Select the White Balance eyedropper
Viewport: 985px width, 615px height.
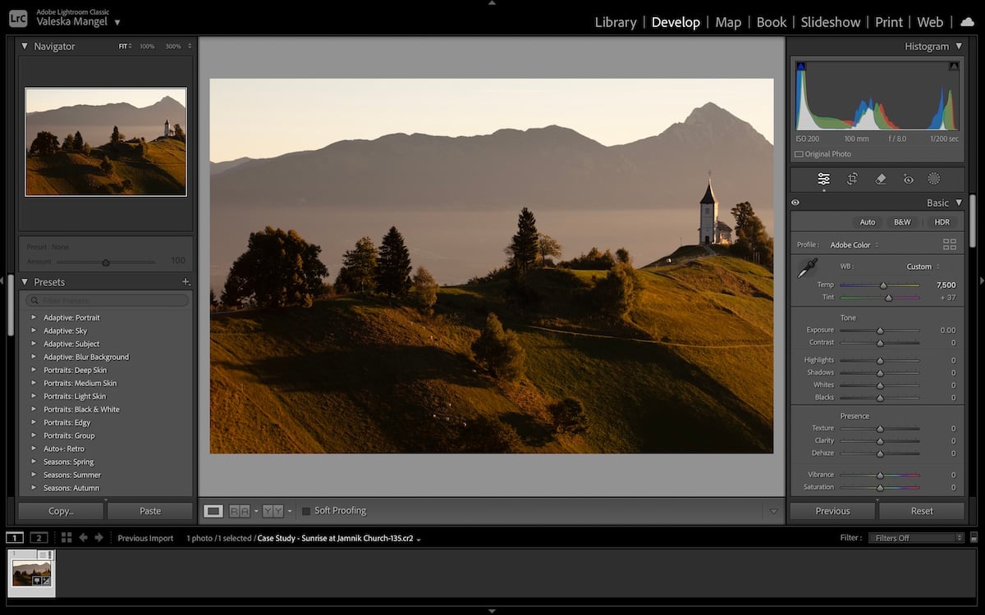(x=806, y=266)
